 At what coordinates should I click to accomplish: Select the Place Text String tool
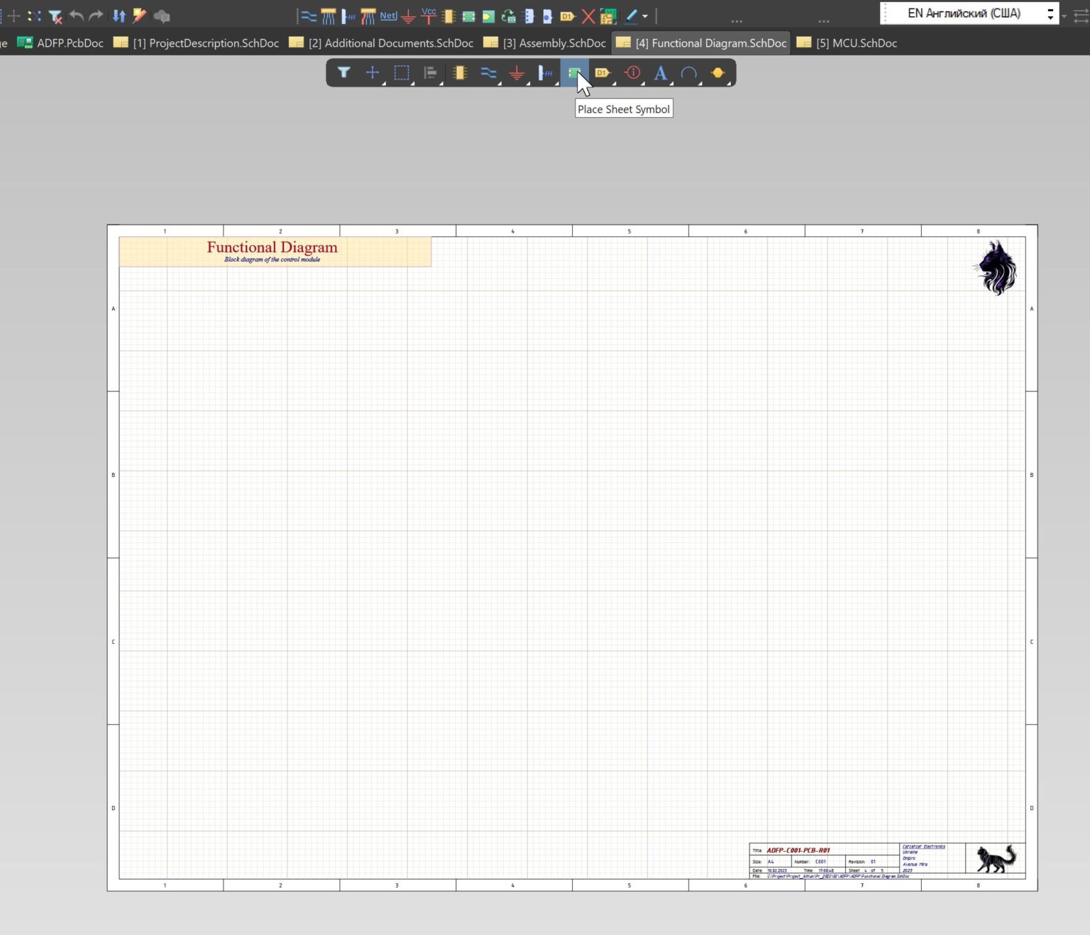click(660, 72)
